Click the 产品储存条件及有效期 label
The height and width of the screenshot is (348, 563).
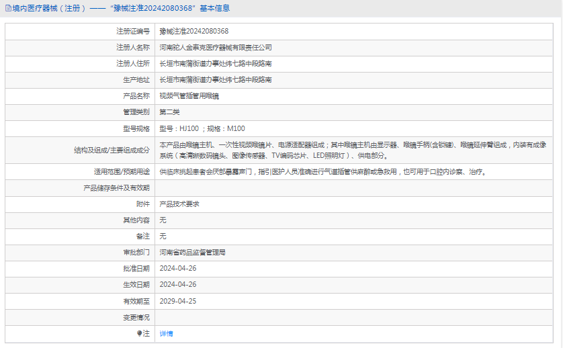pos(116,188)
